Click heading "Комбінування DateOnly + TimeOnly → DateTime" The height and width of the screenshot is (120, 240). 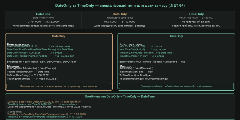pos(120,96)
